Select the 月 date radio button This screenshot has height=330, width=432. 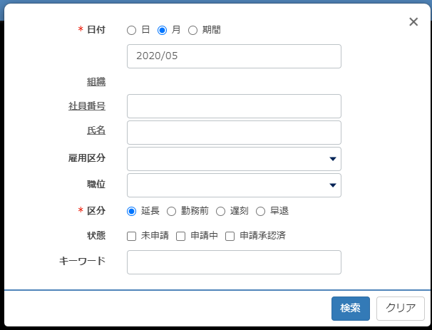pyautogui.click(x=162, y=30)
